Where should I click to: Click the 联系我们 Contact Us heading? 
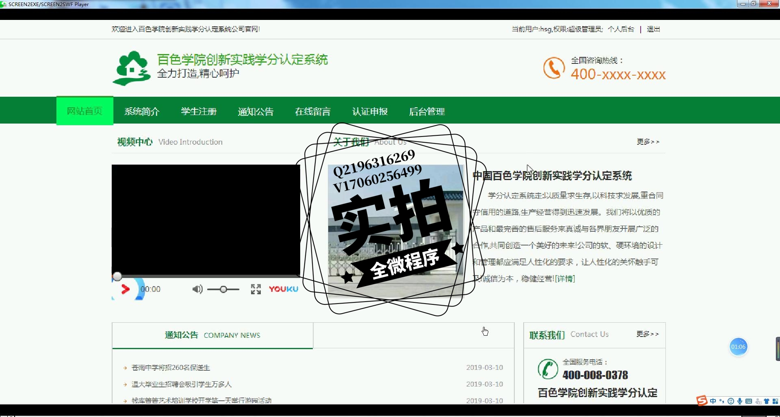click(x=547, y=335)
